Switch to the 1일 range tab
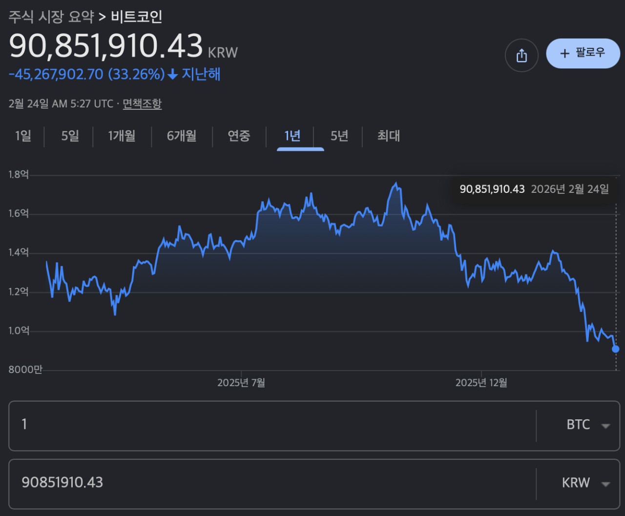625x516 pixels. (x=23, y=136)
